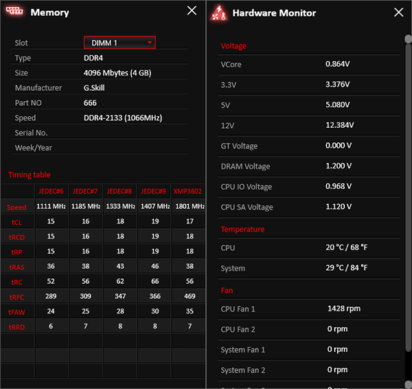Select the XMP3602 column header
Viewport: 412px width, 389px height.
[x=188, y=191]
